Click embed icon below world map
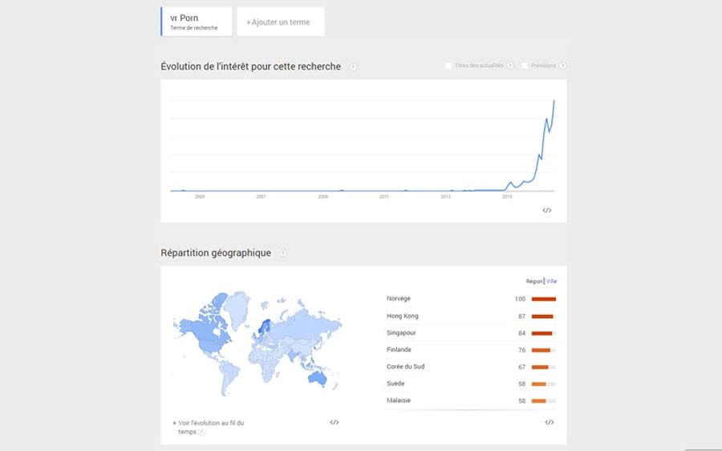This screenshot has height=451, width=722. (335, 422)
